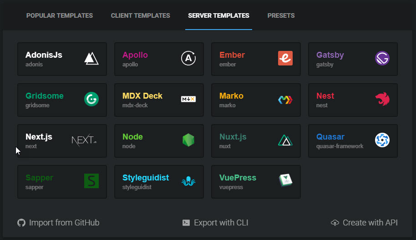Click the 'apollo' lowercase subtitle
Screen dimensions: 416x240
pyautogui.click(x=130, y=65)
